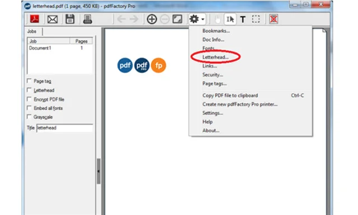Open Help from the menu

pyautogui.click(x=208, y=122)
